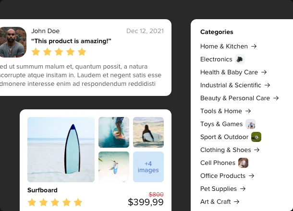Expand the Clothing & Shoes arrow
The height and width of the screenshot is (211, 293).
coord(257,150)
